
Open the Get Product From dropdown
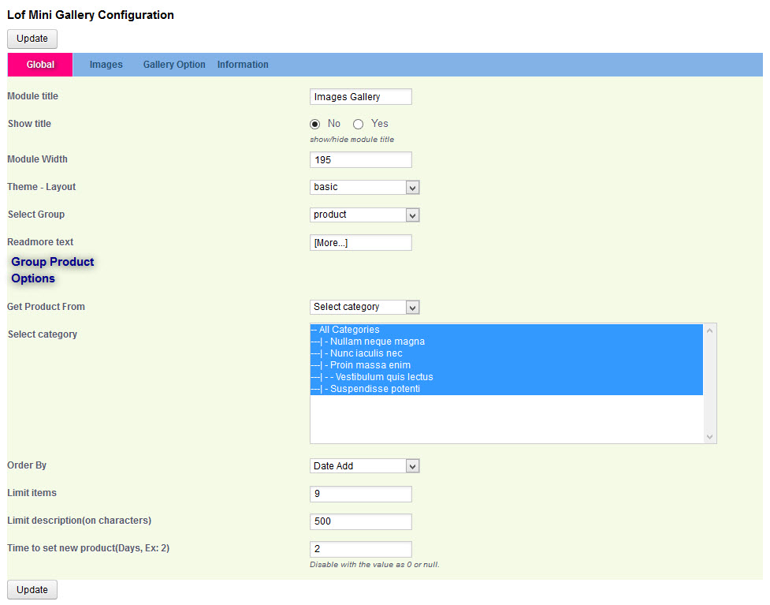[x=364, y=307]
